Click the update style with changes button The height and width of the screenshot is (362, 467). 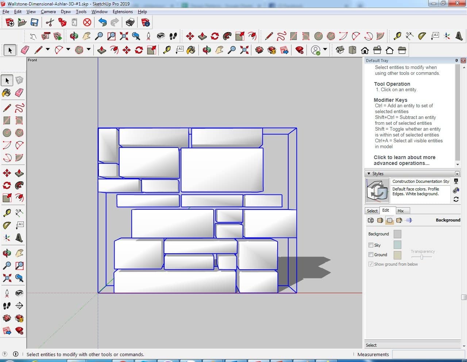456,199
